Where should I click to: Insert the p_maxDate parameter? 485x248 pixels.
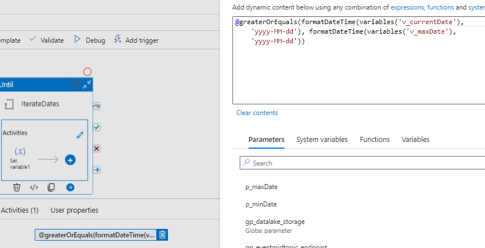(262, 187)
